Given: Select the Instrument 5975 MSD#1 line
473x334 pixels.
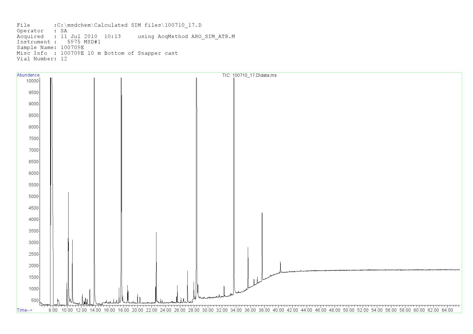Looking at the screenshot, I should point(59,42).
